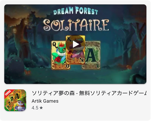
Task: Click the 4.5 rating value
Action: (x=35, y=108)
